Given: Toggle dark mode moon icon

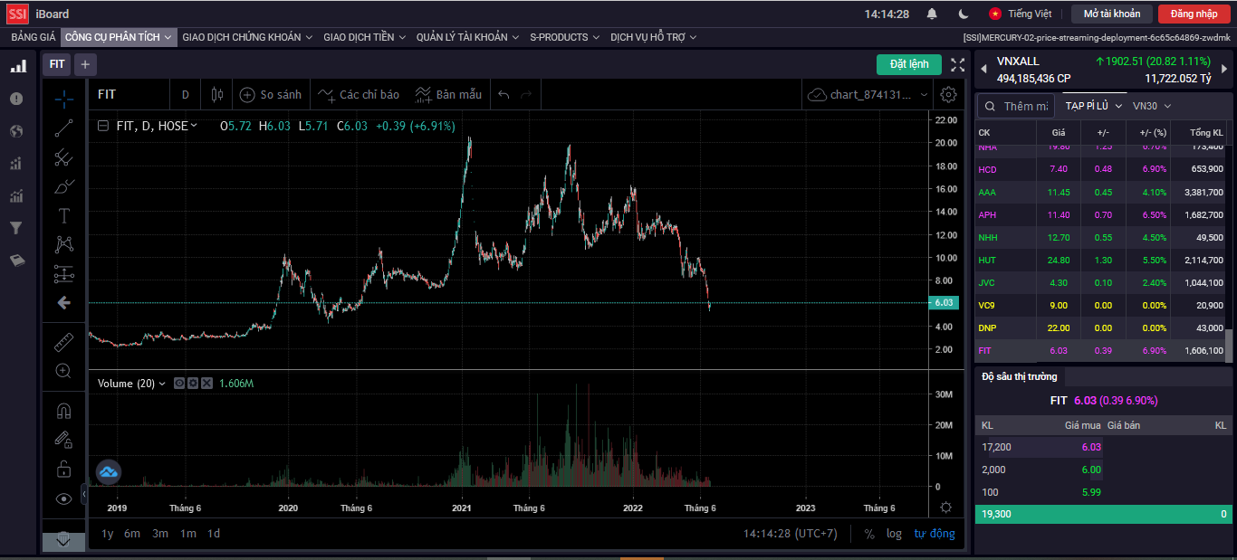Looking at the screenshot, I should (x=964, y=14).
